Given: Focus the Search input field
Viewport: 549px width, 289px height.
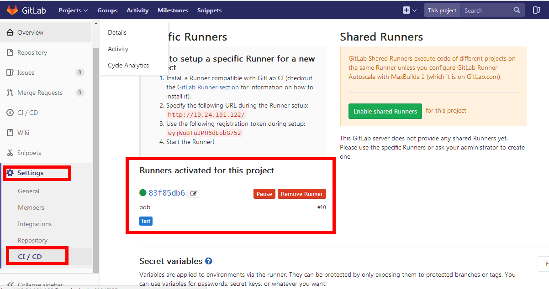Looking at the screenshot, I should (x=488, y=10).
